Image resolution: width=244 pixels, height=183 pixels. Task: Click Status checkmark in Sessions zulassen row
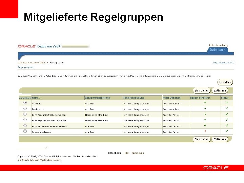click(227, 131)
